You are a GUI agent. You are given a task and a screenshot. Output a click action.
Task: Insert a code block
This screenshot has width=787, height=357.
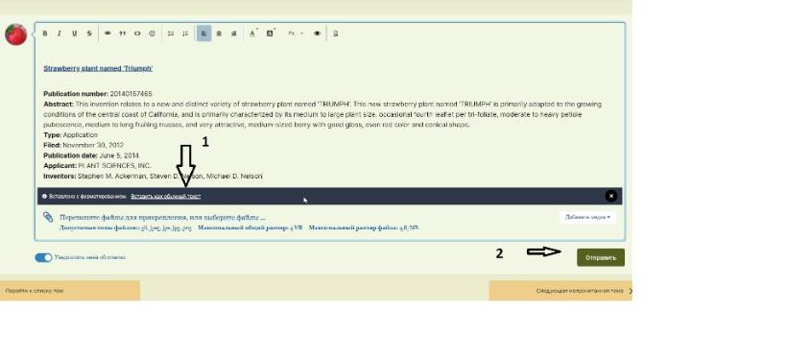[137, 34]
